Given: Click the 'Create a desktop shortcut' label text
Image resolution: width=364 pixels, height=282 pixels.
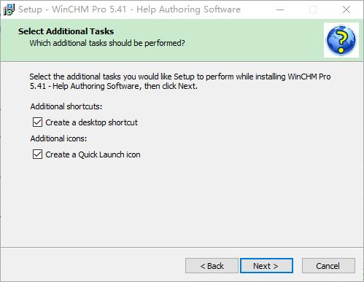Looking at the screenshot, I should (91, 122).
